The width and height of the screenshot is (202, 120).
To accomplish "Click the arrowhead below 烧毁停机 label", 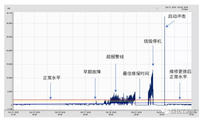I will 153,64.
